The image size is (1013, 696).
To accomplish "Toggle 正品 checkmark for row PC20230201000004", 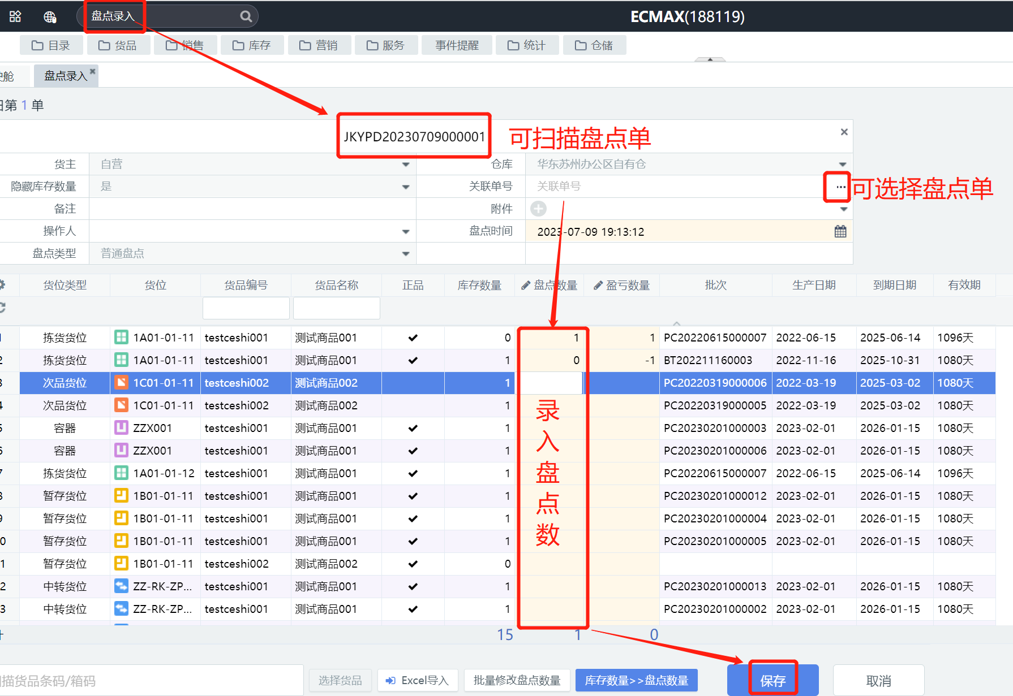I will pos(413,518).
